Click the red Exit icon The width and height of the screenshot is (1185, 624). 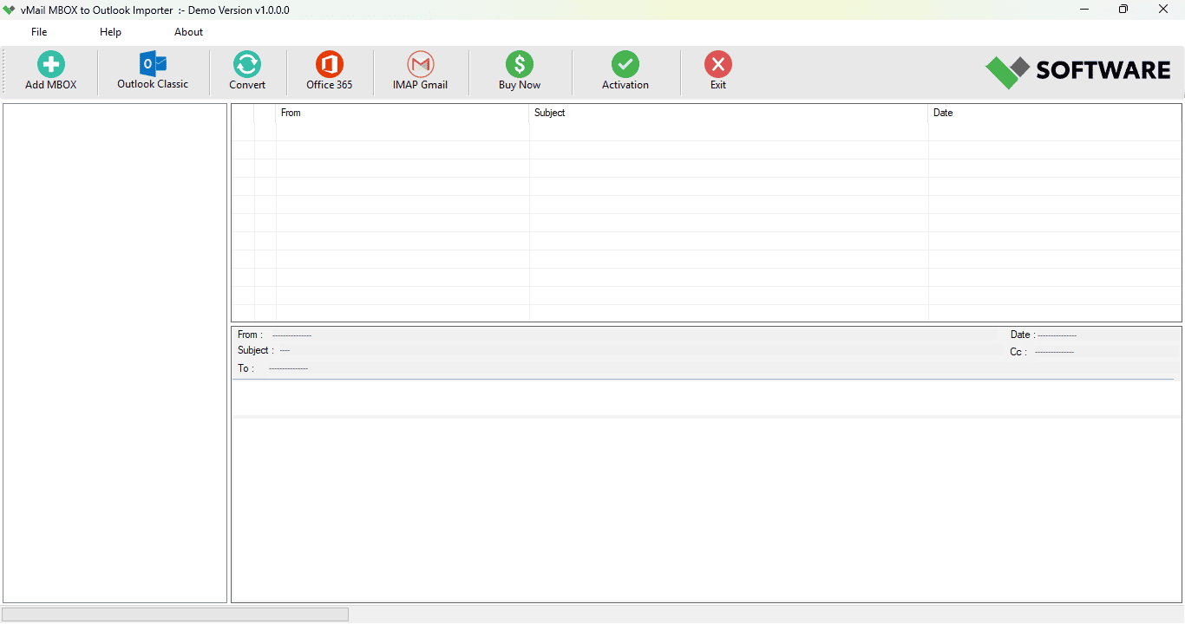pos(718,64)
